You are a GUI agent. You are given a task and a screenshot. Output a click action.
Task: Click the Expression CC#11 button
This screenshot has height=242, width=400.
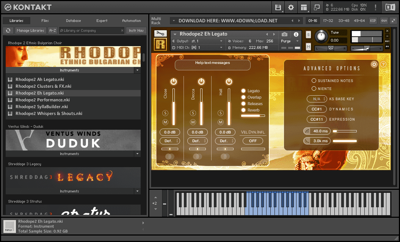[317, 119]
